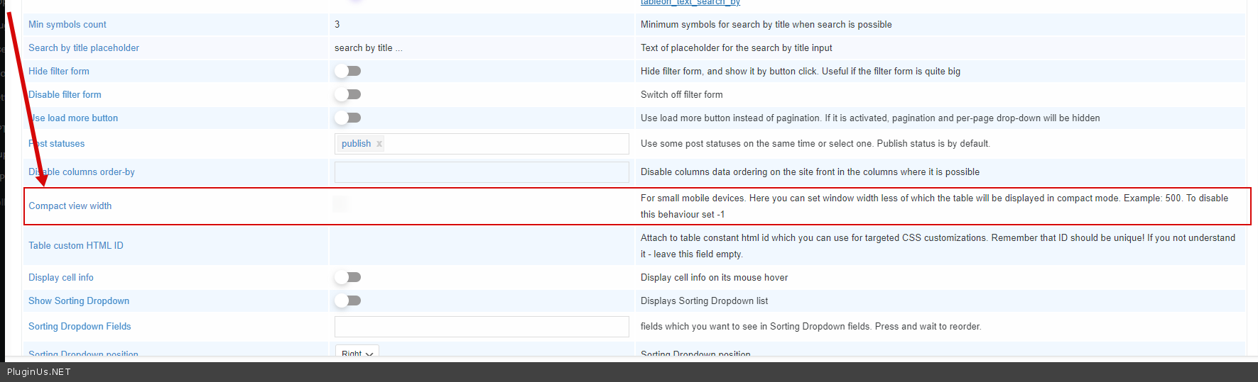
Task: Click the Table custom HTML ID label
Action: tap(76, 246)
